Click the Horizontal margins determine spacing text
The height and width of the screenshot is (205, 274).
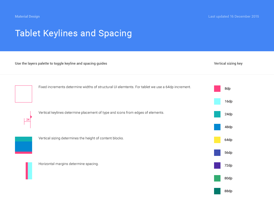68,164
